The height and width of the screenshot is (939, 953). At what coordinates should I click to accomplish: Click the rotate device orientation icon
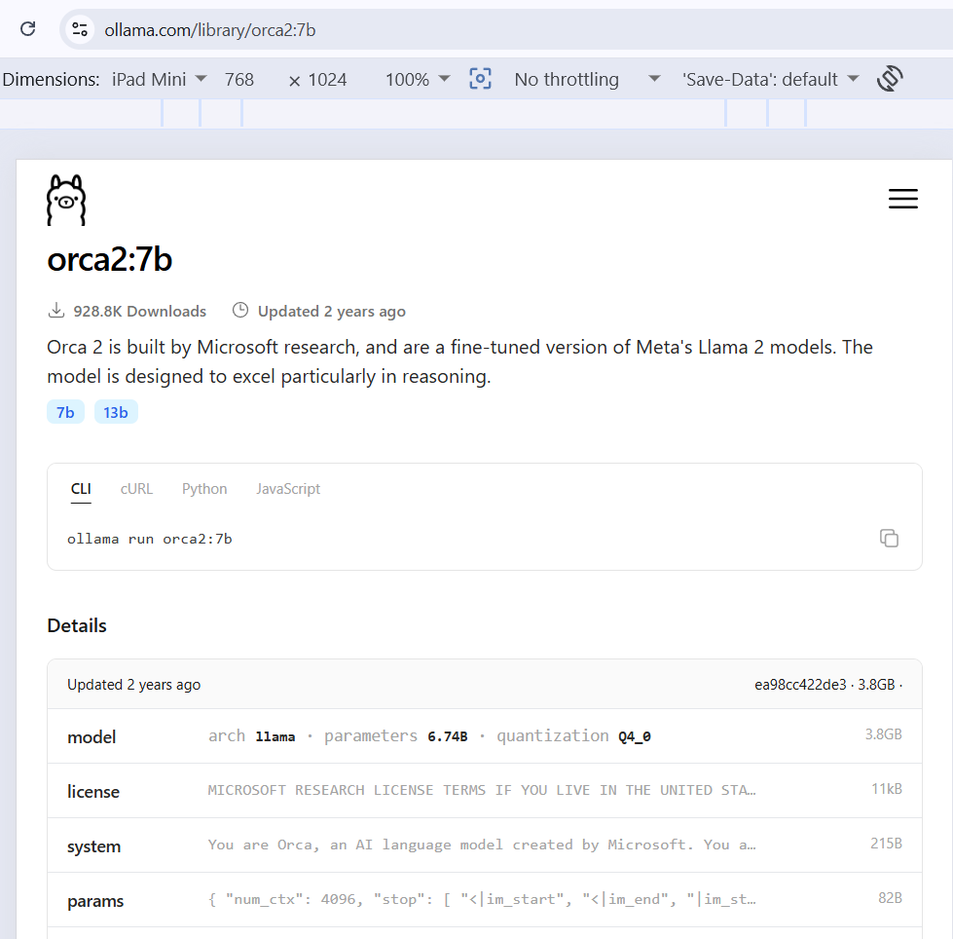(890, 79)
